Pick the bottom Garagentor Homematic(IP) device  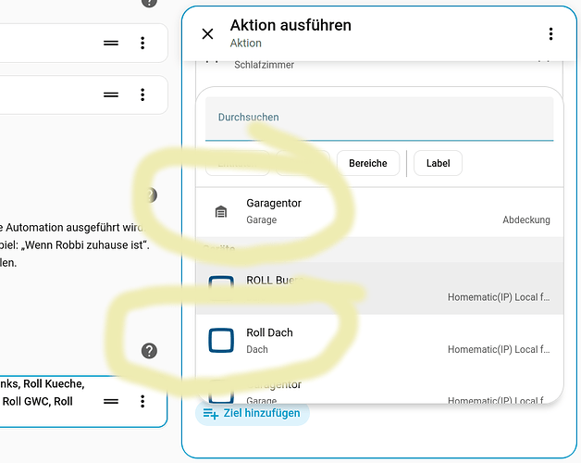point(379,392)
